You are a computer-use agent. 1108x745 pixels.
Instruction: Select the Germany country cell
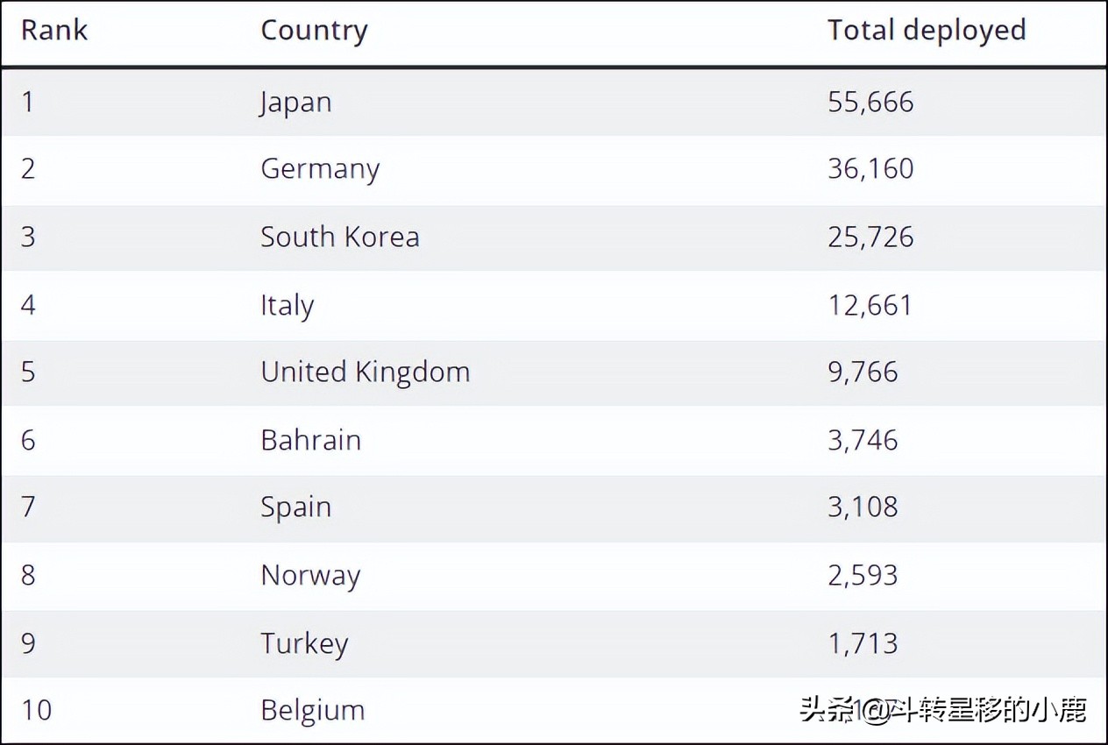320,169
